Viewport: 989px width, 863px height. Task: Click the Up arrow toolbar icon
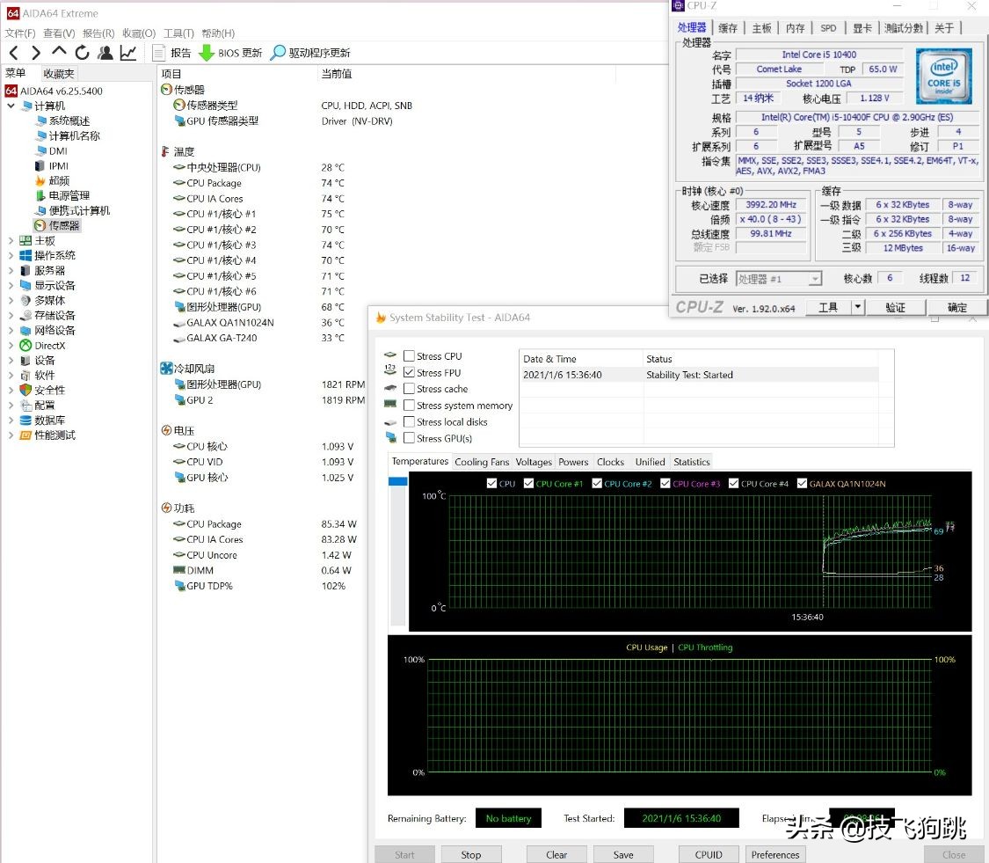[x=59, y=53]
